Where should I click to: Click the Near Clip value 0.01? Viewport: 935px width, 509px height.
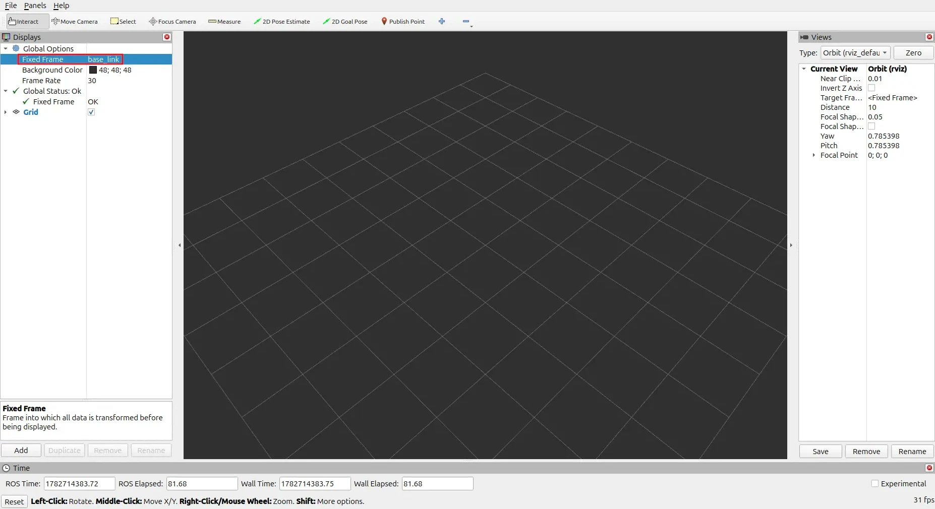pos(875,78)
